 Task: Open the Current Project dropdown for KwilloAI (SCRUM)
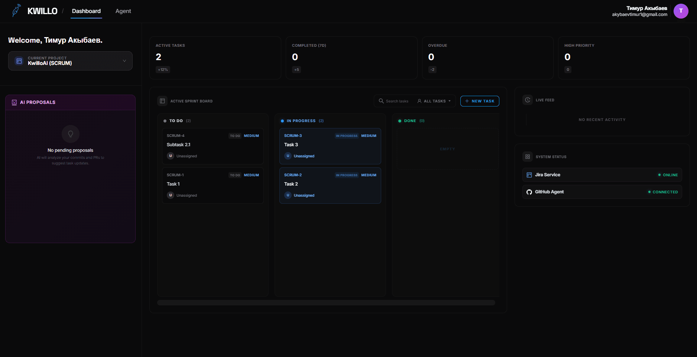tap(70, 60)
